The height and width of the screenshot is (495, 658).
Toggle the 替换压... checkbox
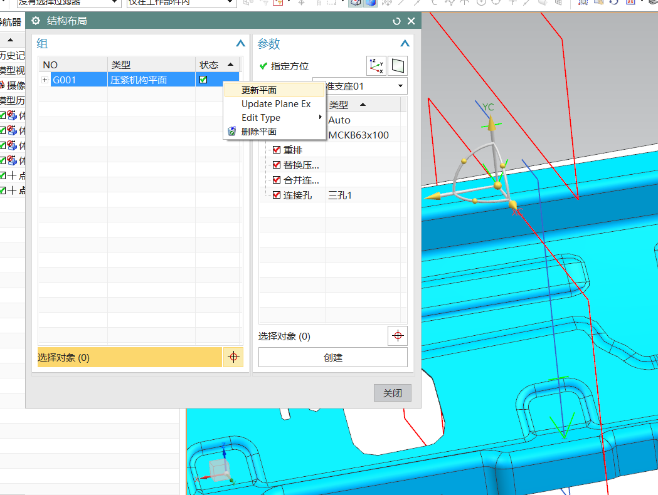277,165
